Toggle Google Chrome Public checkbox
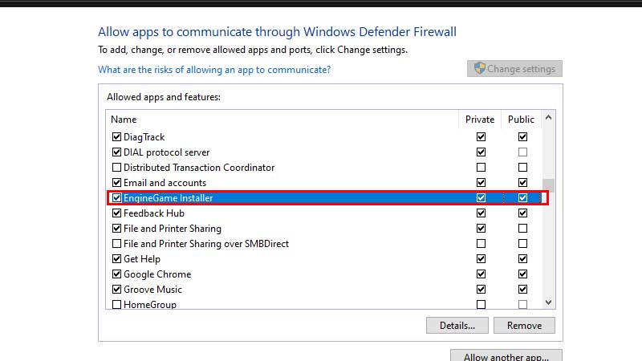Viewport: 642px width, 361px height. pyautogui.click(x=522, y=274)
